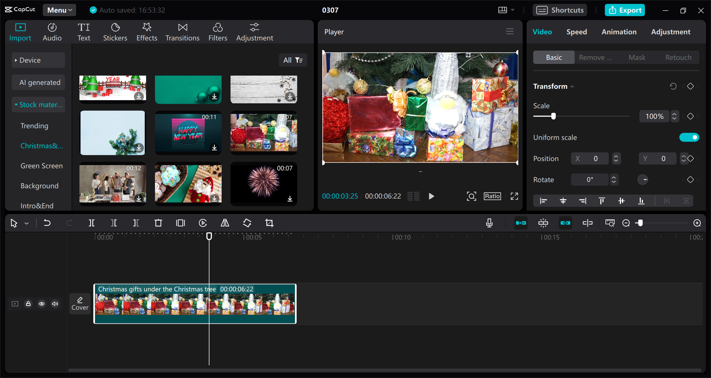Viewport: 711px width, 378px height.
Task: Undo the last edit
Action: (47, 223)
